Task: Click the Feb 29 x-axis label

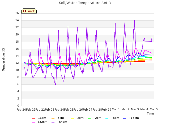Action: coord(107,110)
